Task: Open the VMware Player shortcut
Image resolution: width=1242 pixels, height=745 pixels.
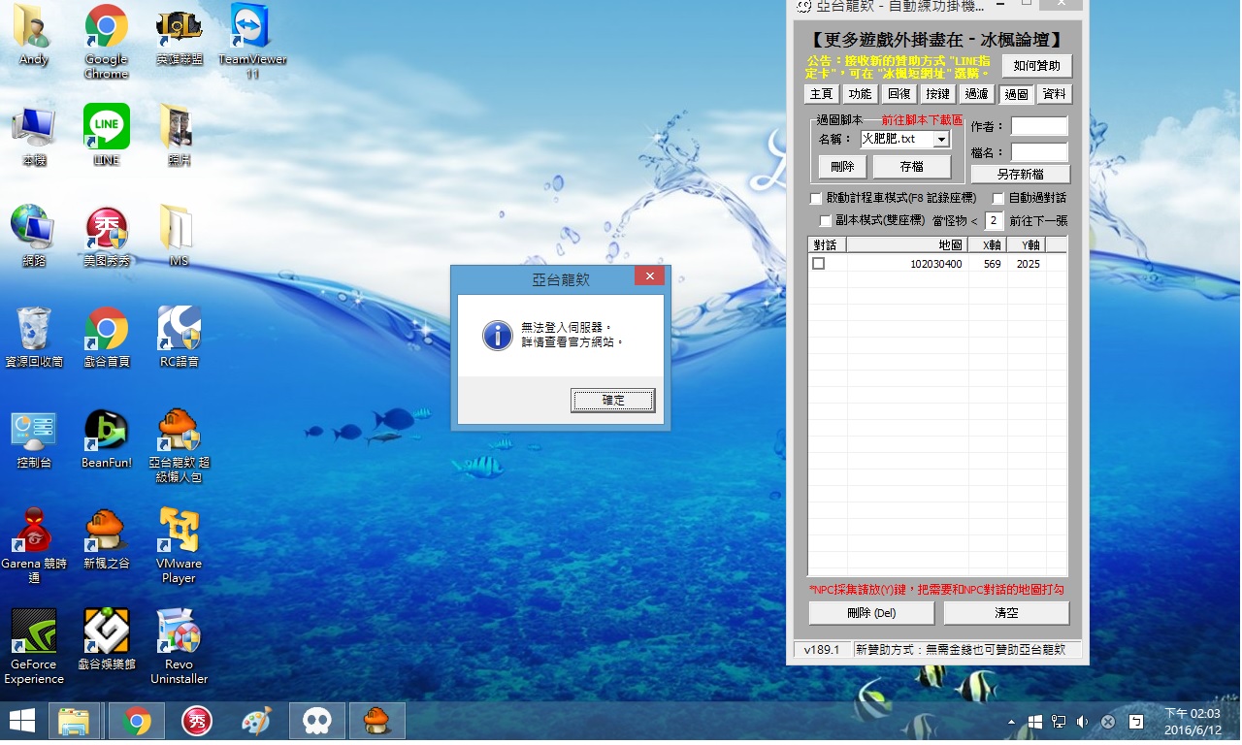Action: pos(180,545)
